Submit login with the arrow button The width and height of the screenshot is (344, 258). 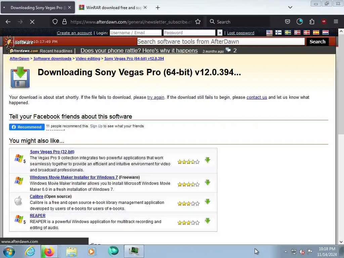tap(220, 33)
